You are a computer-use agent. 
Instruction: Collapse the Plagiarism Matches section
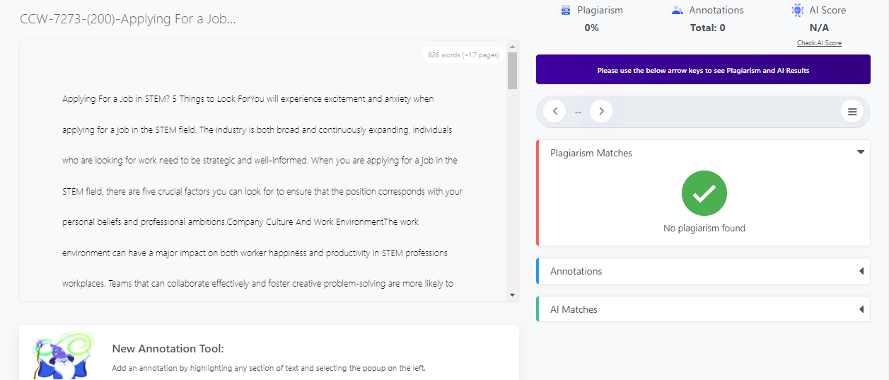[861, 152]
